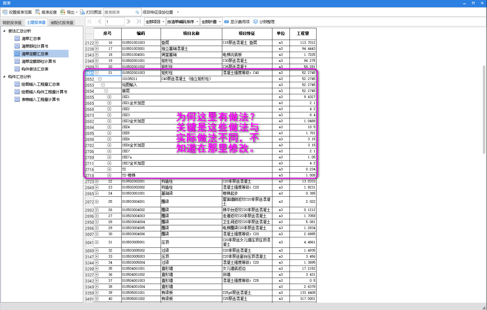
Task: Click the 报表反查 icon
Action: click(x=37, y=12)
